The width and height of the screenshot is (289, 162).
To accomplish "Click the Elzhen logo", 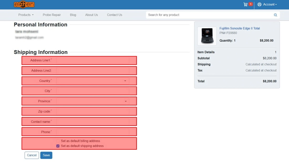I will click(24, 4).
